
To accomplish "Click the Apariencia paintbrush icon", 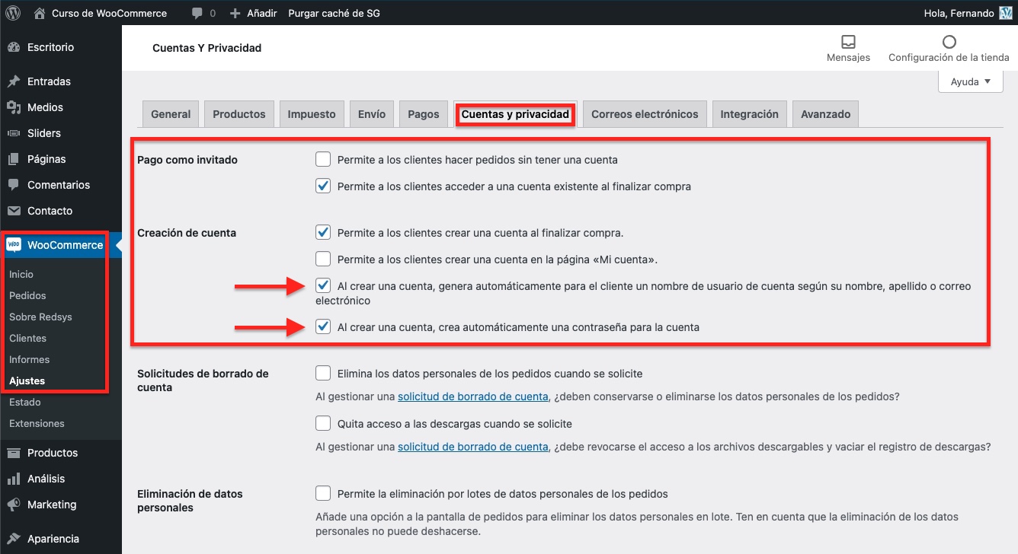I will tap(14, 539).
